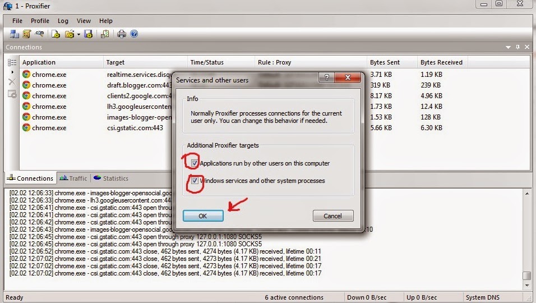Open the Profile menu
Image resolution: width=536 pixels, height=303 pixels.
pos(40,21)
